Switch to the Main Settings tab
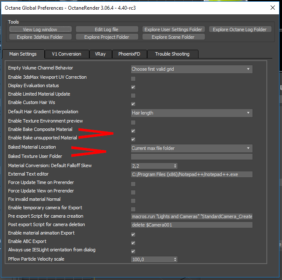 point(23,54)
